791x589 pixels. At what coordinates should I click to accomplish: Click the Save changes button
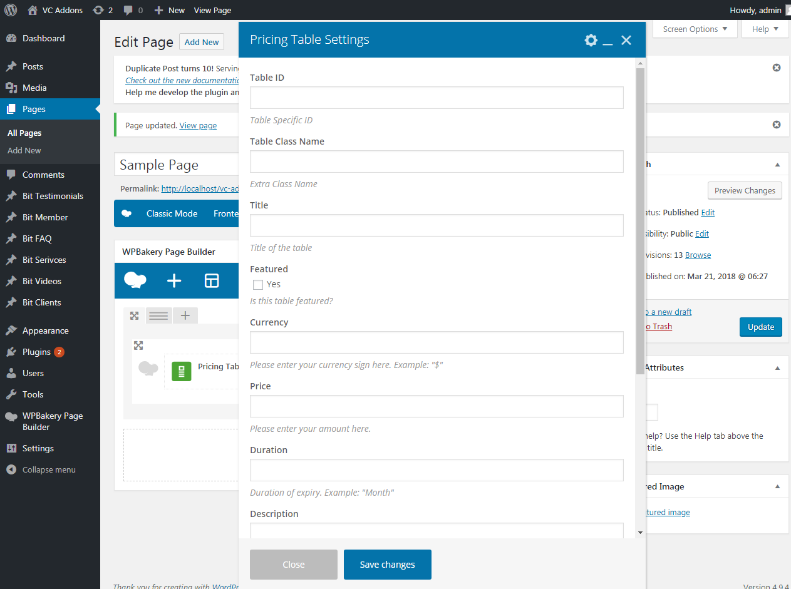click(x=387, y=565)
